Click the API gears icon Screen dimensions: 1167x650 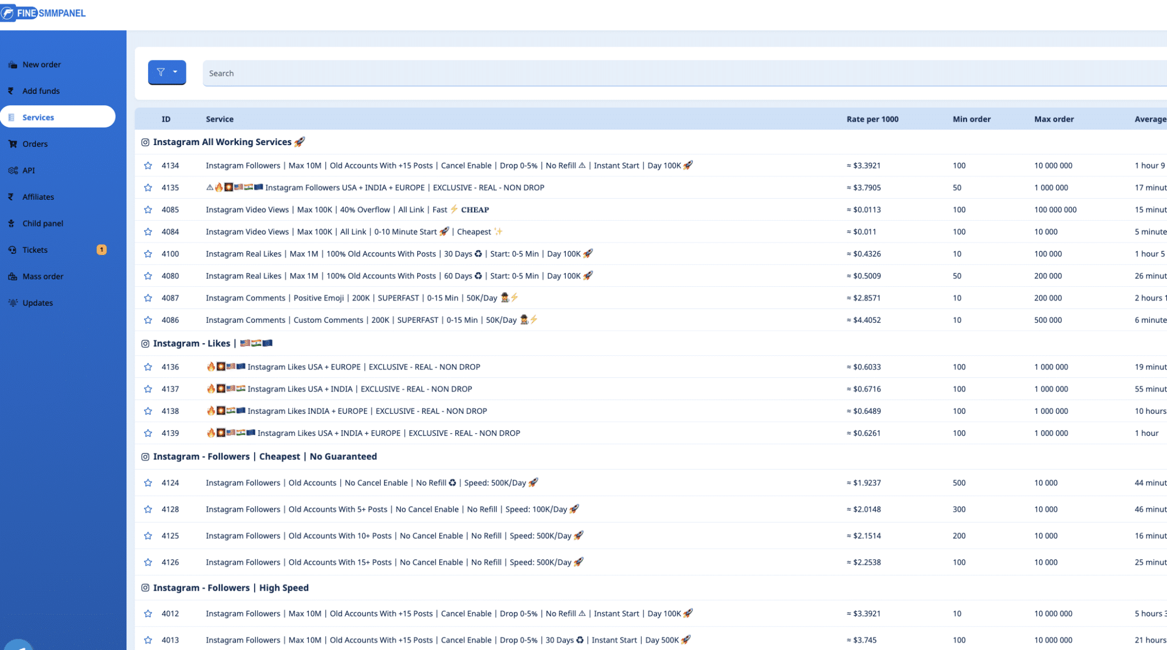[13, 170]
